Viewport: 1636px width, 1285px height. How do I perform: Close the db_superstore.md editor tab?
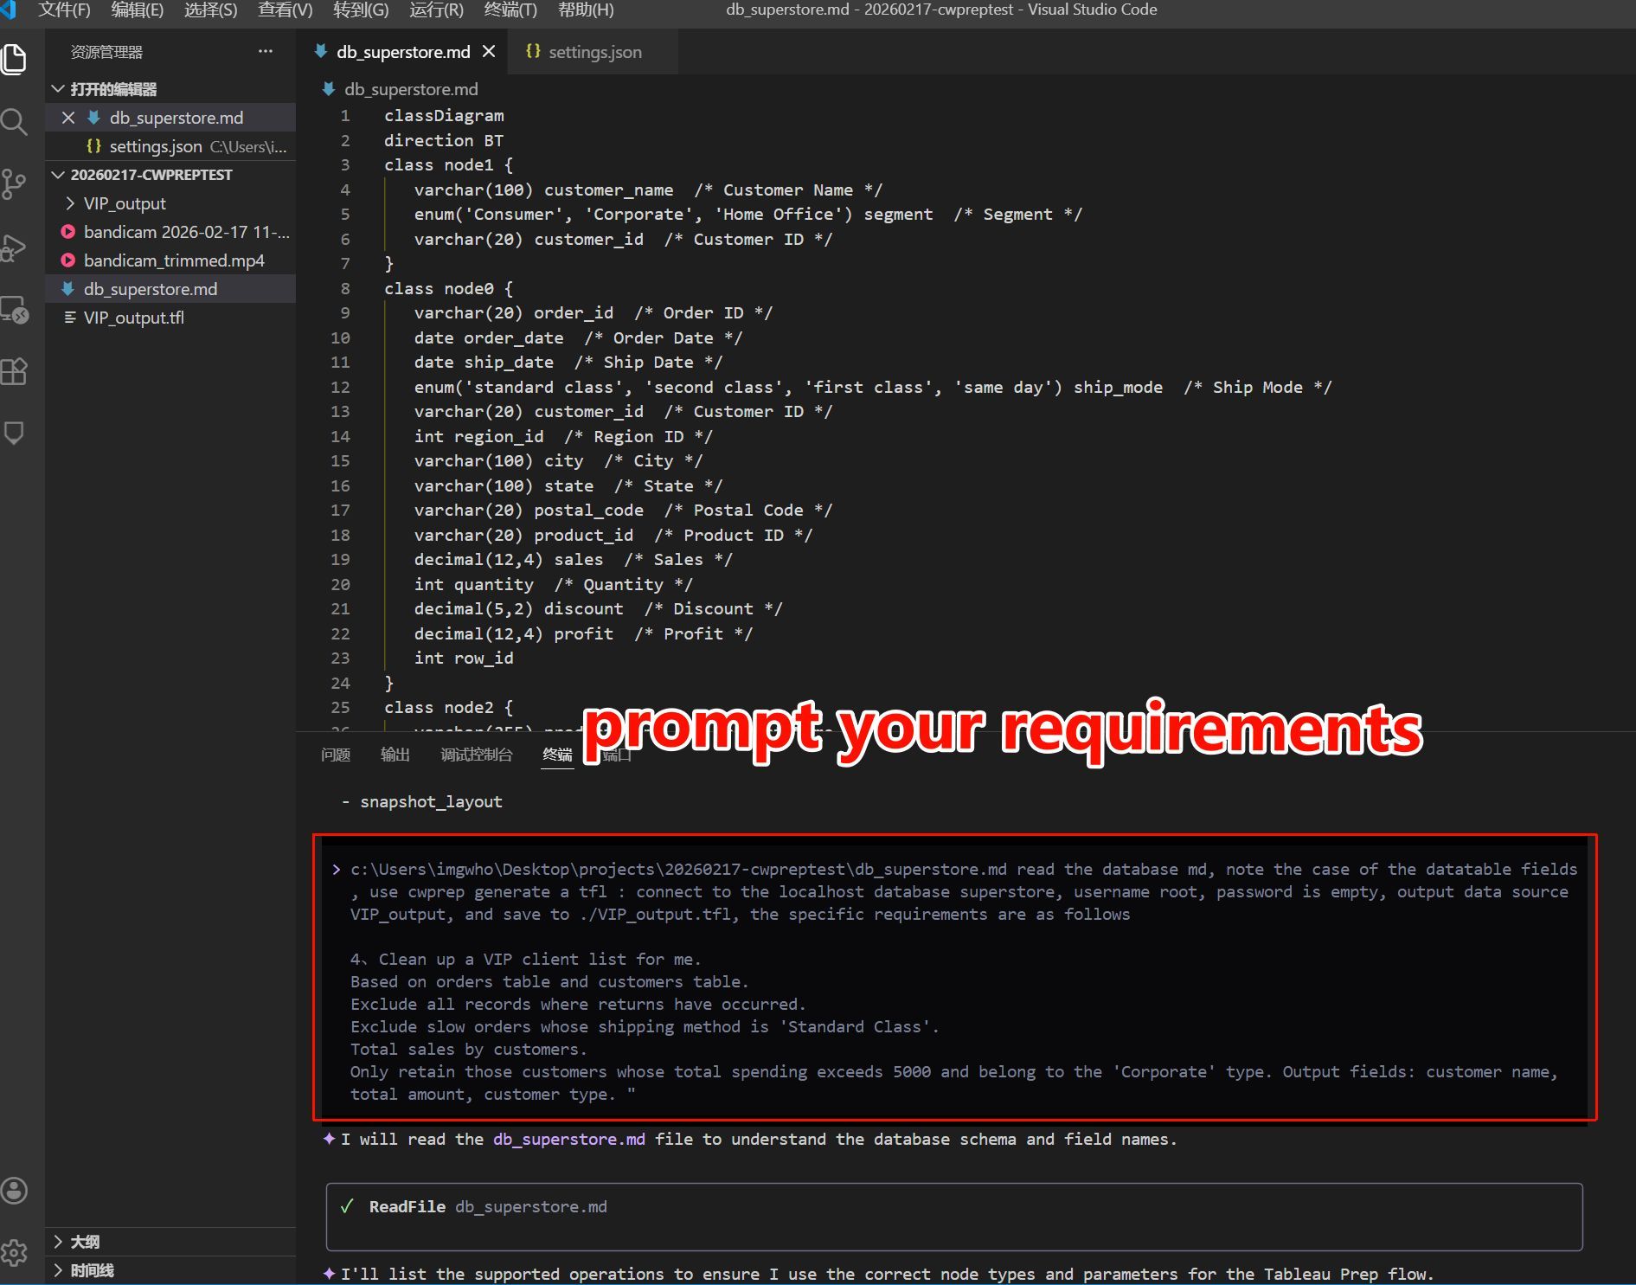coord(489,52)
